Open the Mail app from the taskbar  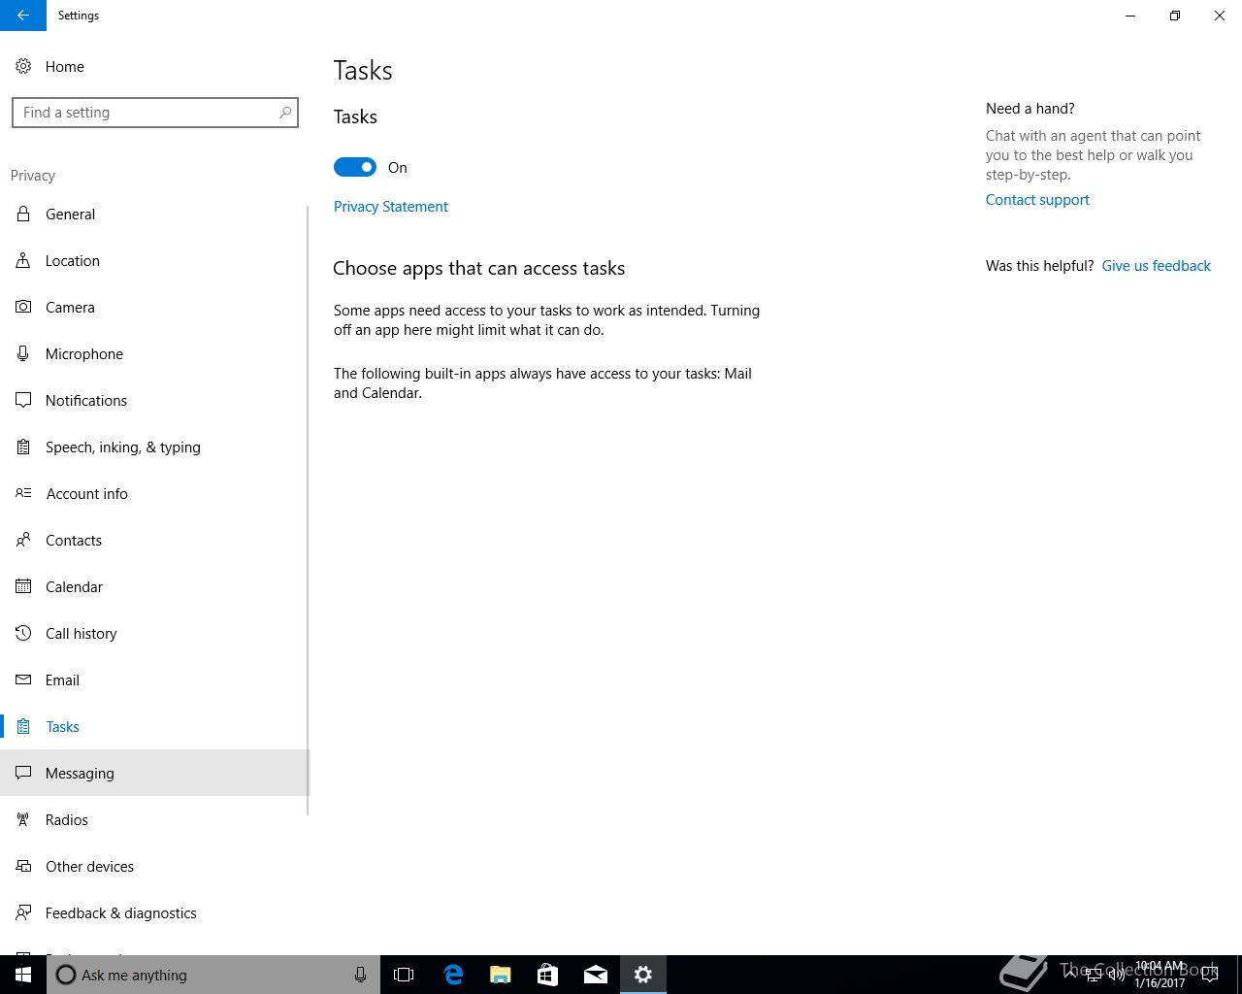[595, 975]
